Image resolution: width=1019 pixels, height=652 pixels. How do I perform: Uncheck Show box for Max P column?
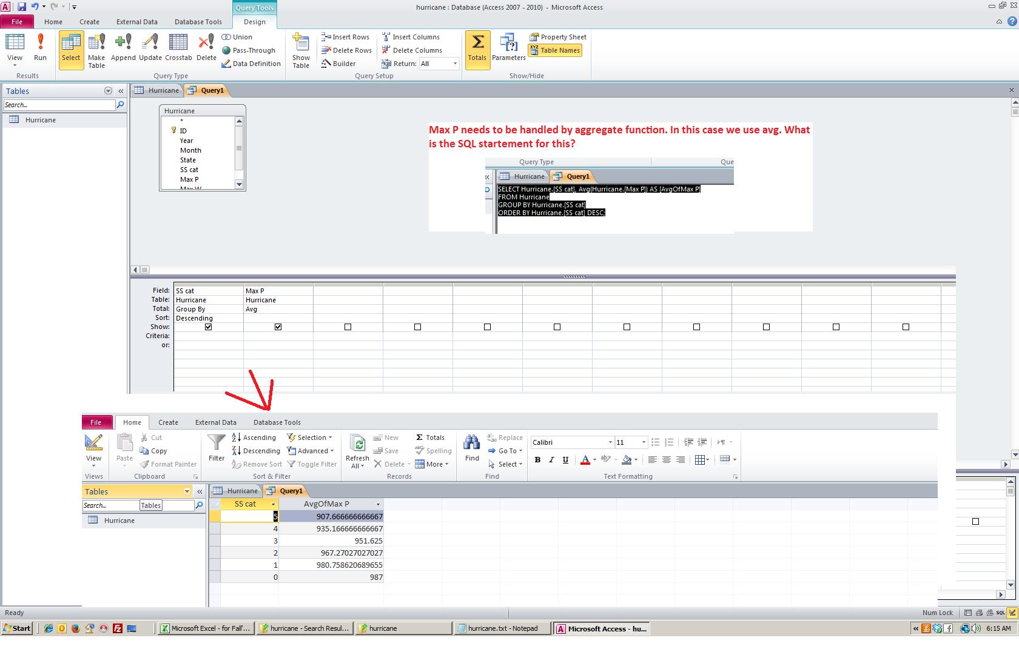pos(278,327)
